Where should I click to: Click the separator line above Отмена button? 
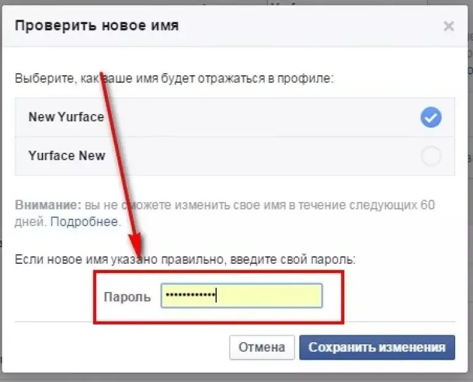[x=235, y=322]
